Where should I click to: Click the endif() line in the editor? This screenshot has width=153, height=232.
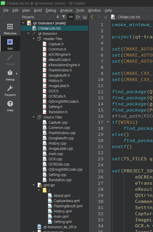(122, 147)
